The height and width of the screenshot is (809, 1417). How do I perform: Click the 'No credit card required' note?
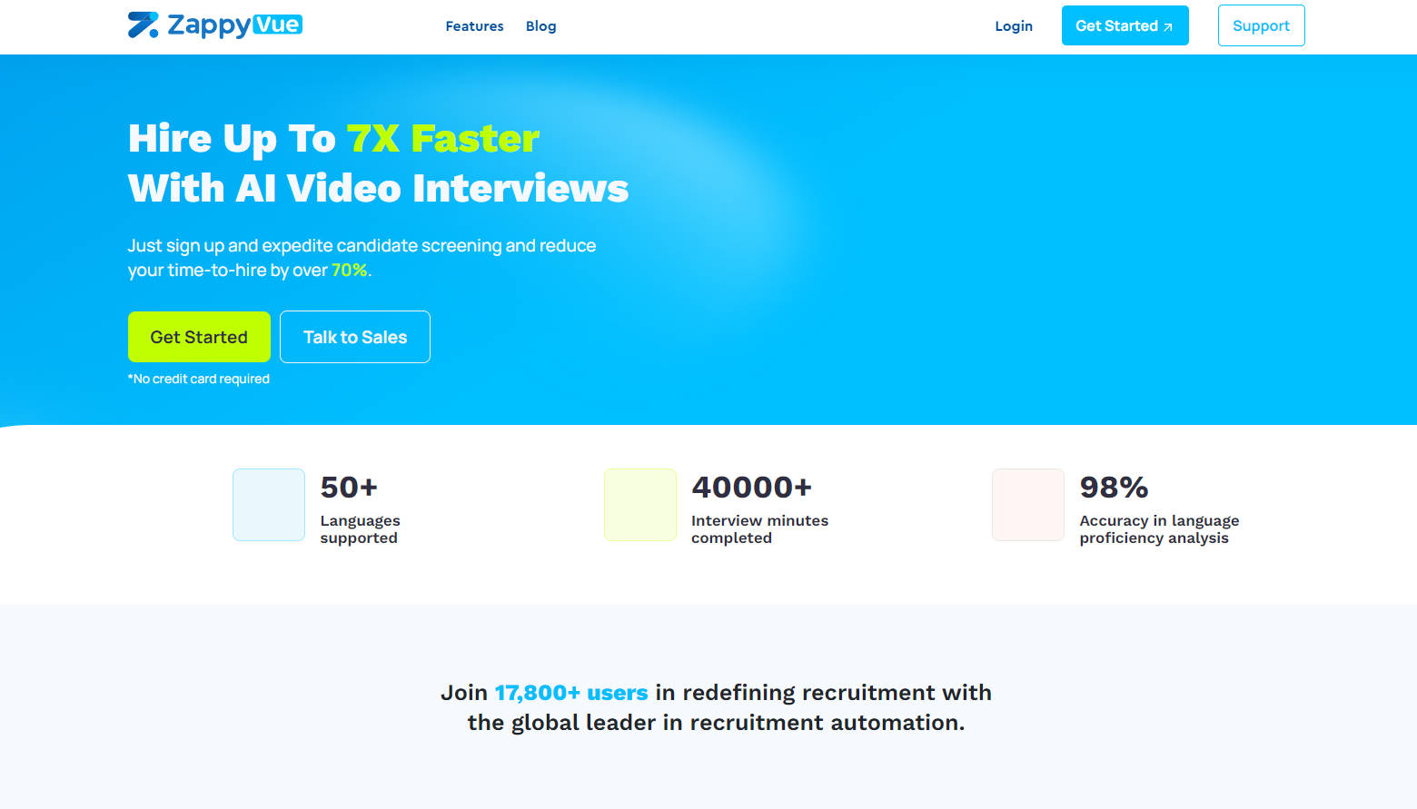click(x=199, y=379)
